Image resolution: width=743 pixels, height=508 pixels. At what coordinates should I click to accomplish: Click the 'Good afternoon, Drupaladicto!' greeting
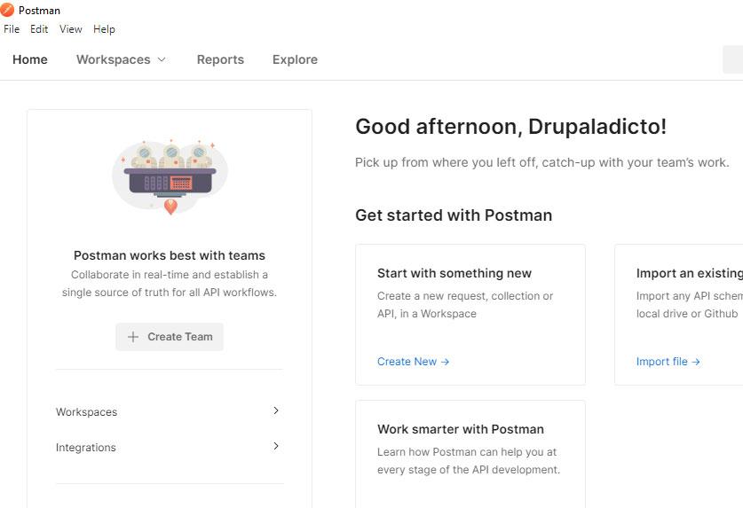point(510,127)
